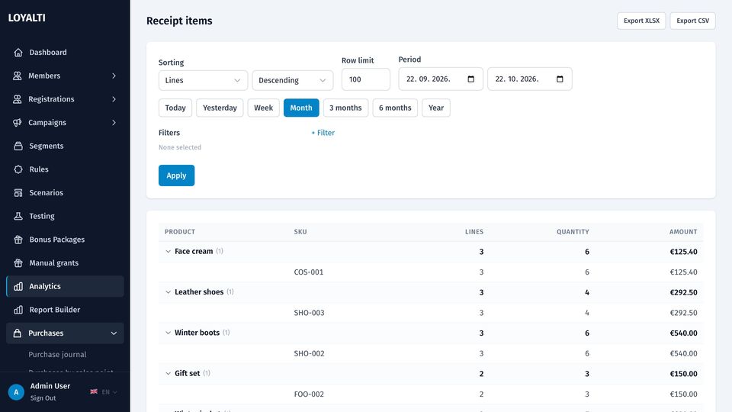Screen dimensions: 732x412
Task: Click the FOO-002 SKU cell
Action: (309, 394)
